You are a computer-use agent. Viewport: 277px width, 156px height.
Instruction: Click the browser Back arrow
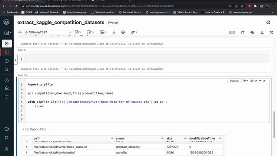[x=4, y=6]
